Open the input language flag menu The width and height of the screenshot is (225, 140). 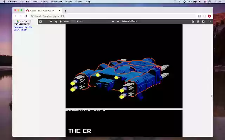coord(205,2)
